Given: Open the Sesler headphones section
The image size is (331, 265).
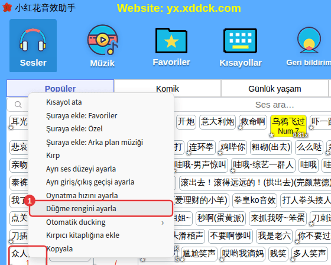Looking at the screenshot, I should pyautogui.click(x=33, y=46).
